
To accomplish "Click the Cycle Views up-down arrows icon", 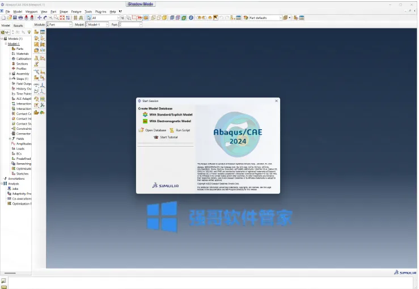I will point(68,18).
